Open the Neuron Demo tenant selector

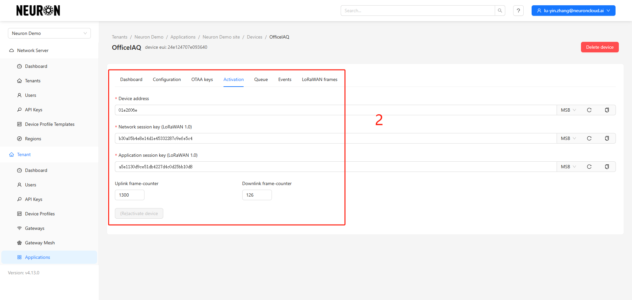(49, 33)
